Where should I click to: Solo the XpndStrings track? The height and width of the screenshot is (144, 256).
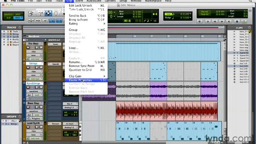click(37, 87)
